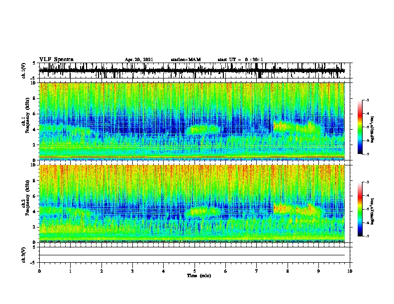Click the ch.1 color scale log(PSD) label
Image resolution: width=394 pixels, height=304 pixels.
(373, 129)
